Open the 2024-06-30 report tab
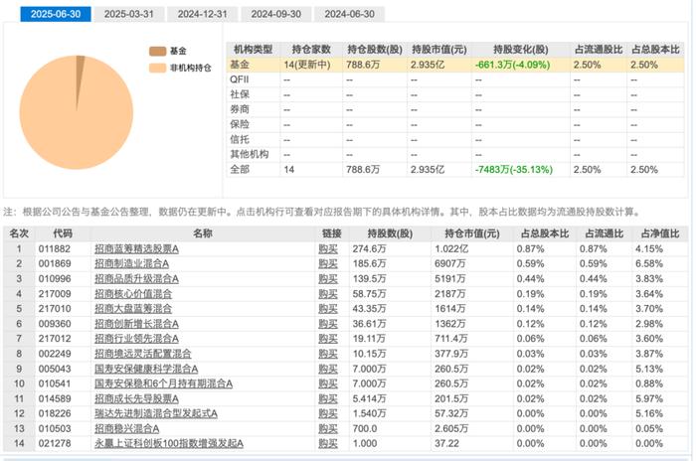Screen dimensions: 696x461 point(349,14)
